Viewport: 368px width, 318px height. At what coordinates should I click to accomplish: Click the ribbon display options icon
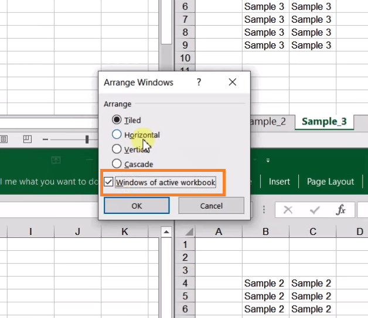click(x=56, y=160)
